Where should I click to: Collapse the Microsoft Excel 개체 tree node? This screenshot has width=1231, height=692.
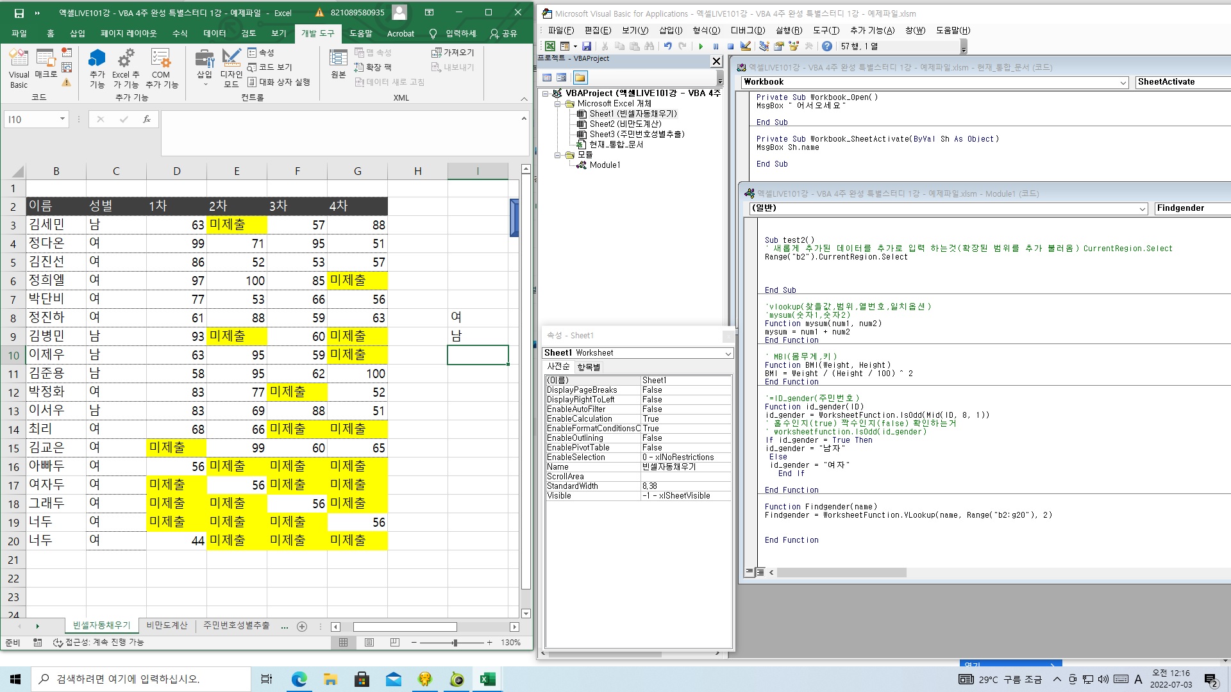(558, 103)
